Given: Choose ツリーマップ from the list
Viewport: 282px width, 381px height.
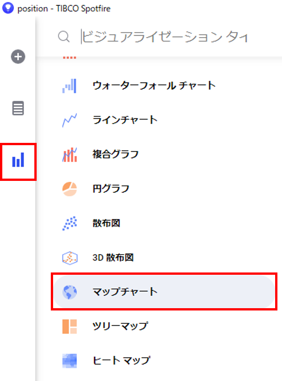Looking at the screenshot, I should [120, 326].
